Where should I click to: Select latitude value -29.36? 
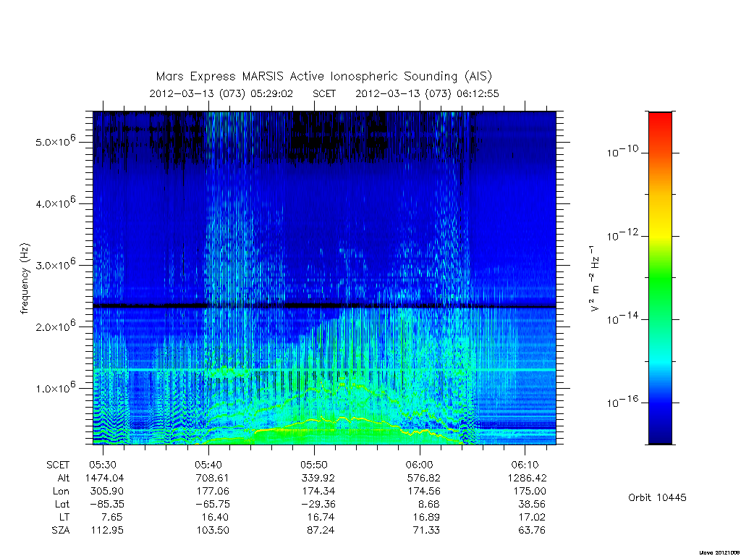[x=318, y=504]
